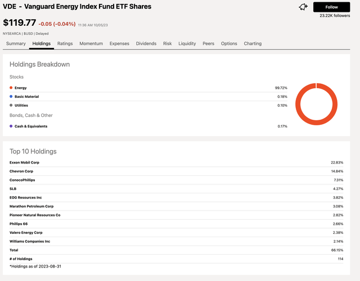Open the Summary tab
Image resolution: width=360 pixels, height=281 pixels.
pyautogui.click(x=16, y=43)
